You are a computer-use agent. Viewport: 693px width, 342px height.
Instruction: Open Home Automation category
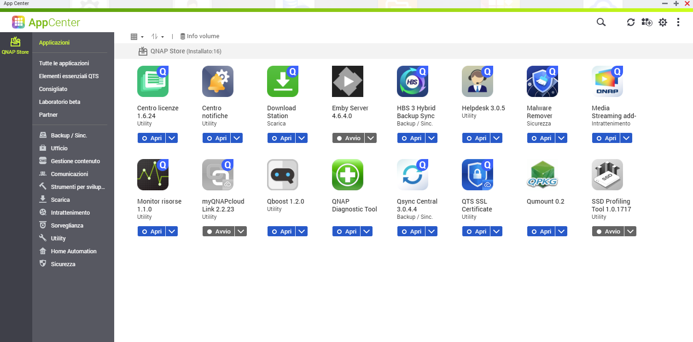[x=68, y=251]
